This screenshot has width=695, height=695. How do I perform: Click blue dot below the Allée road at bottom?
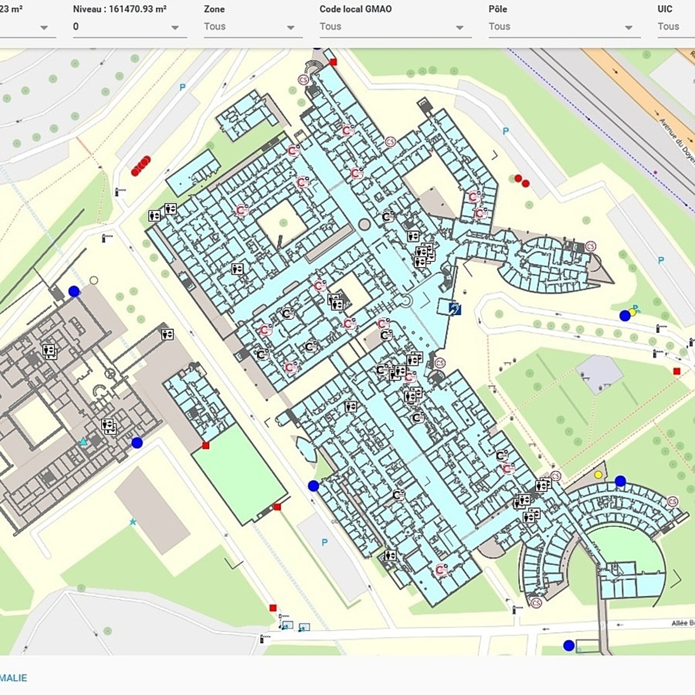(568, 646)
